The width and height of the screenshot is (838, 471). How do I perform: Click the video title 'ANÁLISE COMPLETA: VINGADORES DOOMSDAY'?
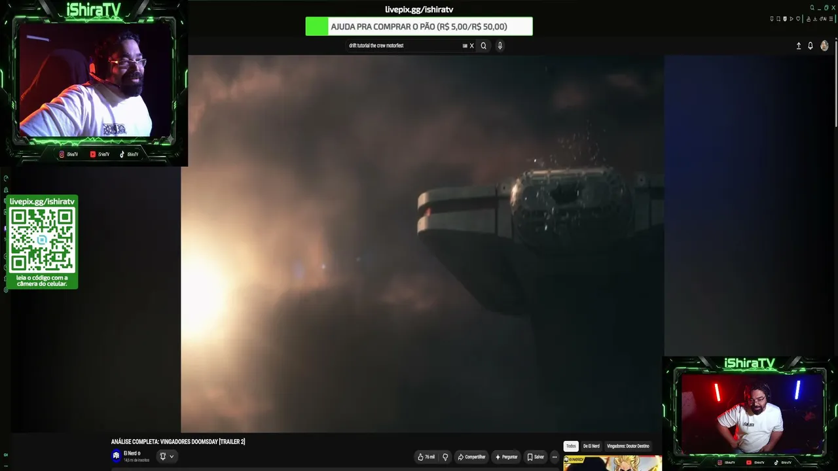178,442
